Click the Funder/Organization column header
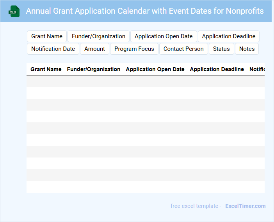The image size is (274, 222). [x=94, y=69]
